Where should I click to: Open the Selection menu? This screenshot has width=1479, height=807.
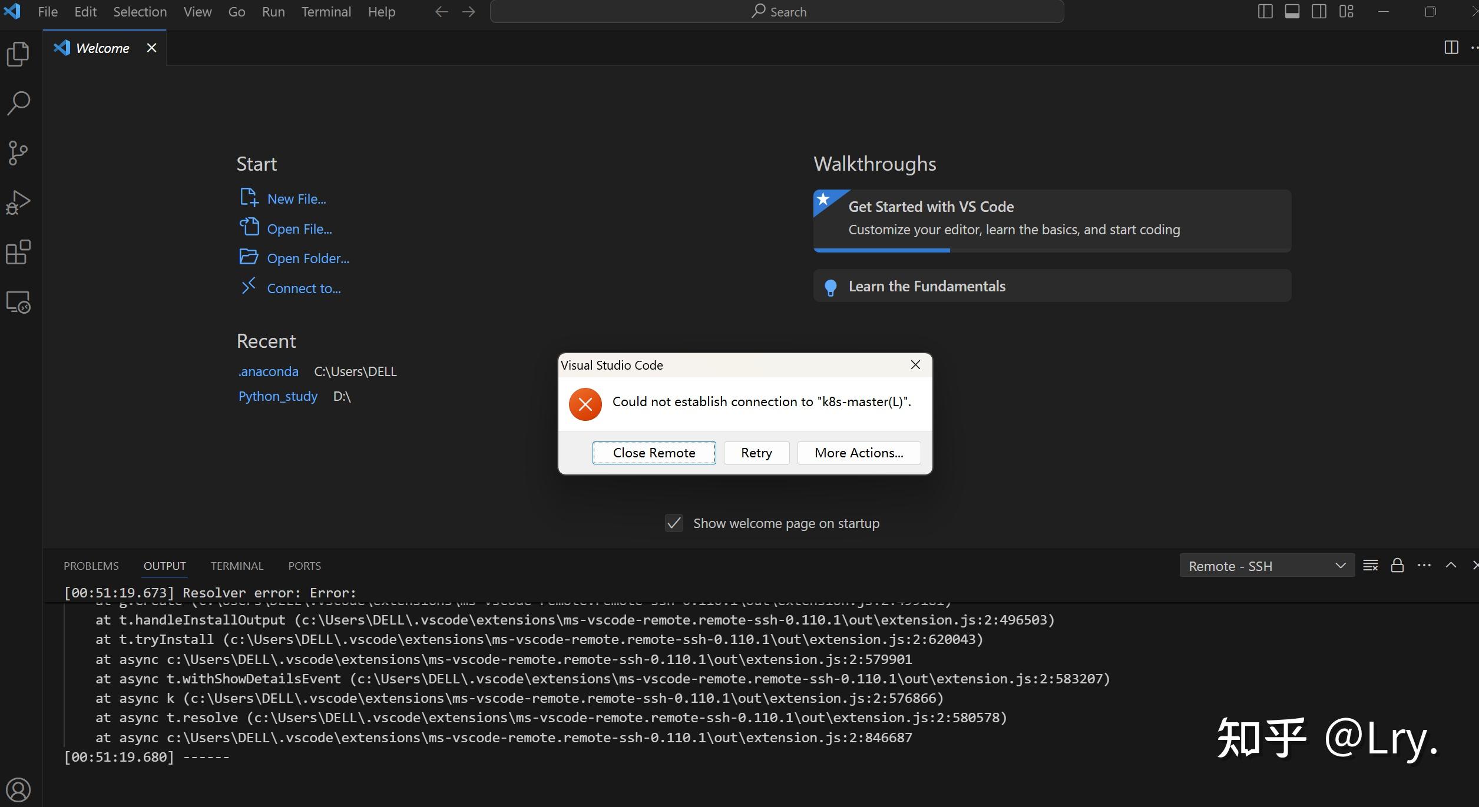coord(140,12)
